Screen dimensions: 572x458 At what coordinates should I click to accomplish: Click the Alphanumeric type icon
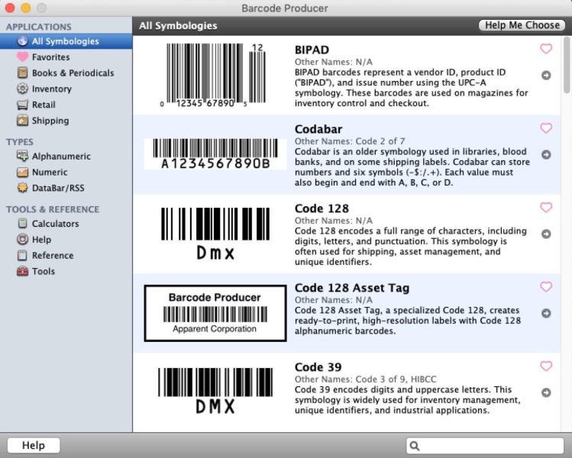click(x=22, y=156)
